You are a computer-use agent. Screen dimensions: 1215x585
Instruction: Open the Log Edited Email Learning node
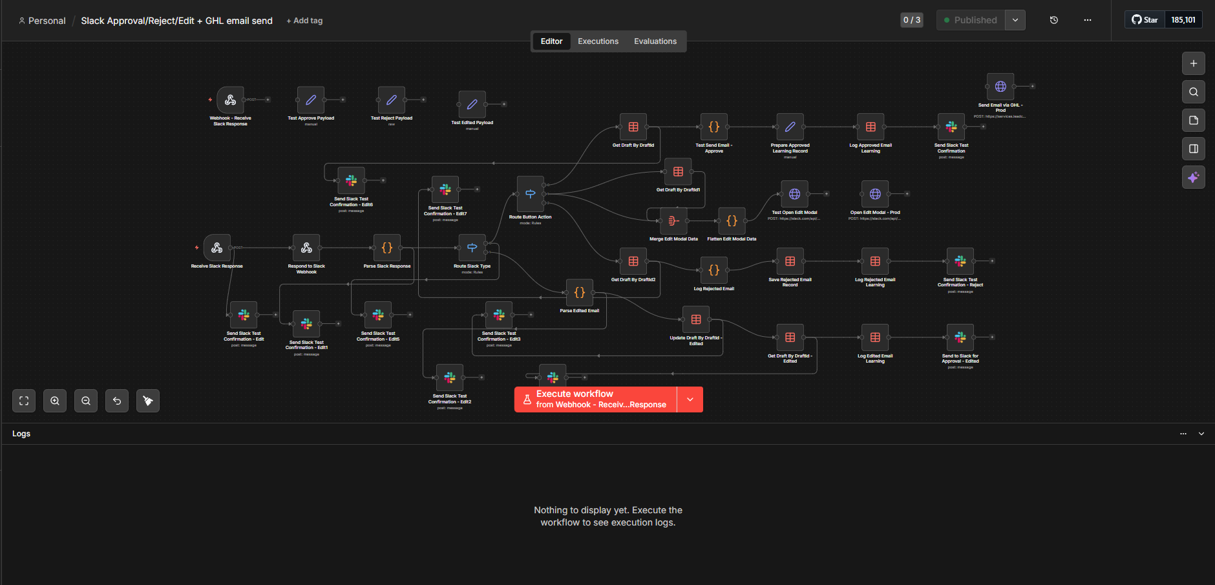pos(875,337)
